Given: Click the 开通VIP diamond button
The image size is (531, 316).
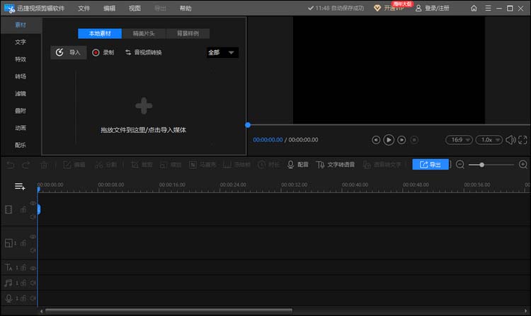Looking at the screenshot, I should tap(389, 8).
